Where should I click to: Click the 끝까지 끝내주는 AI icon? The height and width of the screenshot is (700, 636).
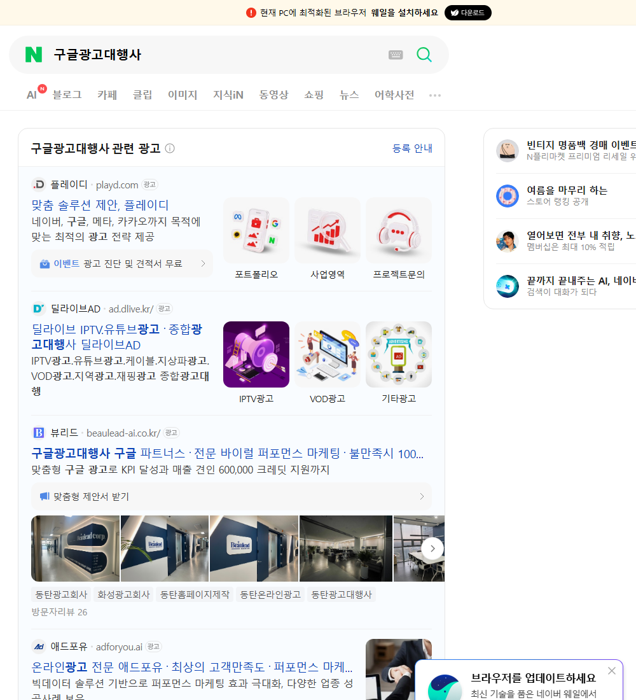click(508, 286)
